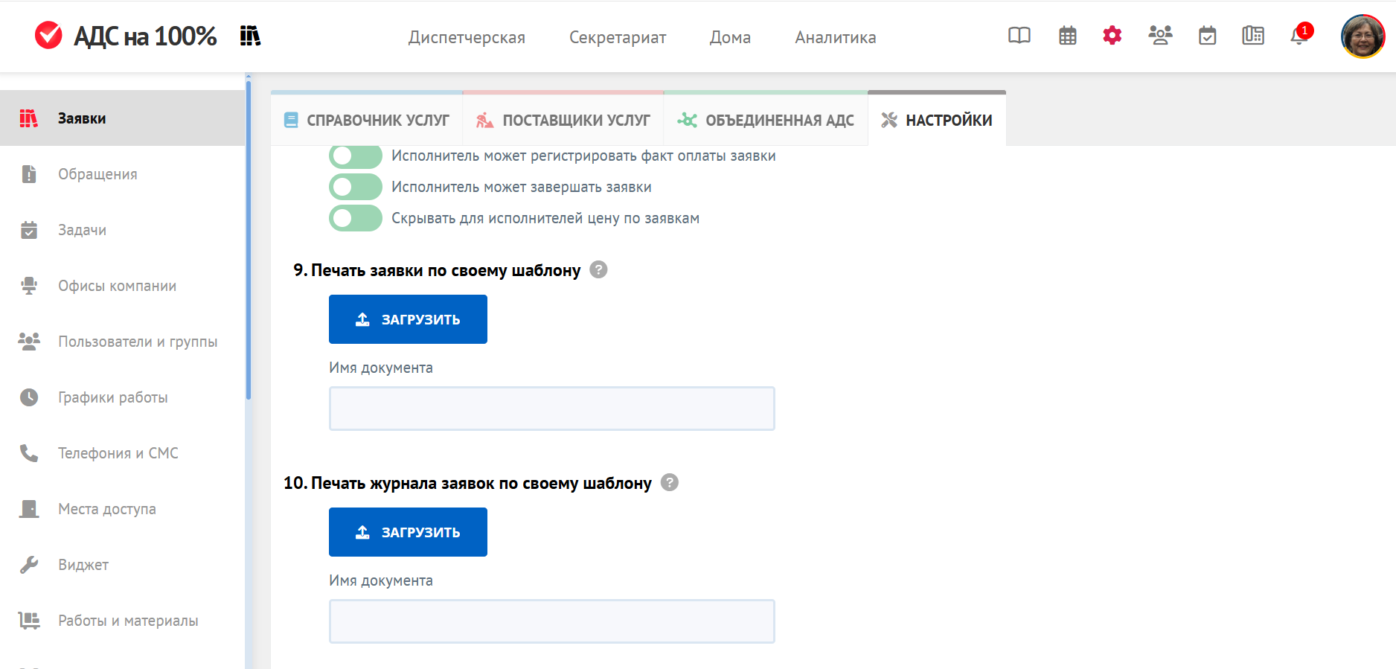Toggle executor can register payment fact

tap(355, 156)
